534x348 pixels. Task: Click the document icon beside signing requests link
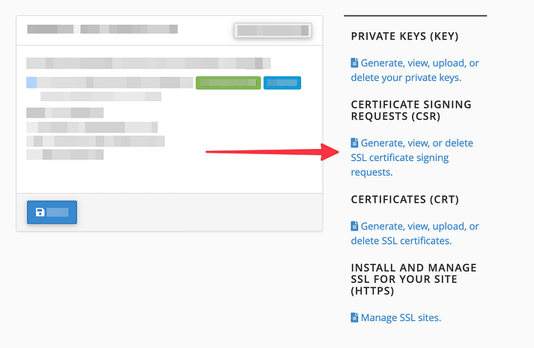click(355, 143)
